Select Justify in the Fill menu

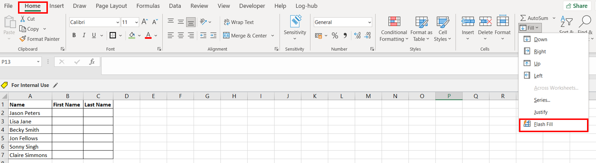pyautogui.click(x=553, y=112)
